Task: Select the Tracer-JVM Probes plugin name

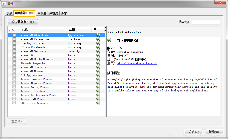Action: 33,99
